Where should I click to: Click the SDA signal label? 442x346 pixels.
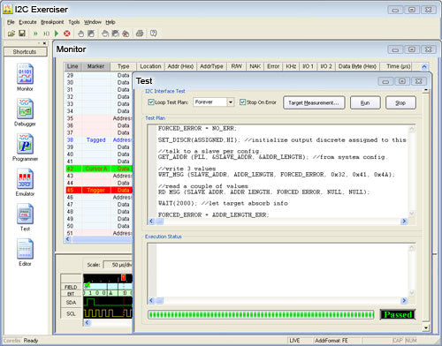pos(71,303)
